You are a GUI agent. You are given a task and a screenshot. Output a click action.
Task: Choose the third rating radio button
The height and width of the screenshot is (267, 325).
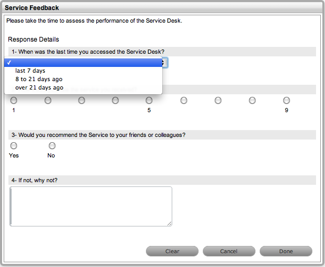point(82,100)
